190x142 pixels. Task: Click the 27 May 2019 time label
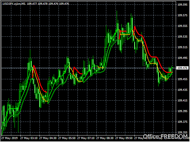(9, 138)
